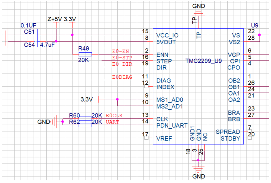Viewport: 271px width, 183px height.
Task: Click the MS1_AD0 pin label
Action: (169, 100)
